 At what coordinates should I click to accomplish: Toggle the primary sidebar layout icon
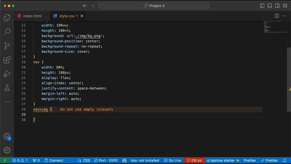click(x=262, y=6)
